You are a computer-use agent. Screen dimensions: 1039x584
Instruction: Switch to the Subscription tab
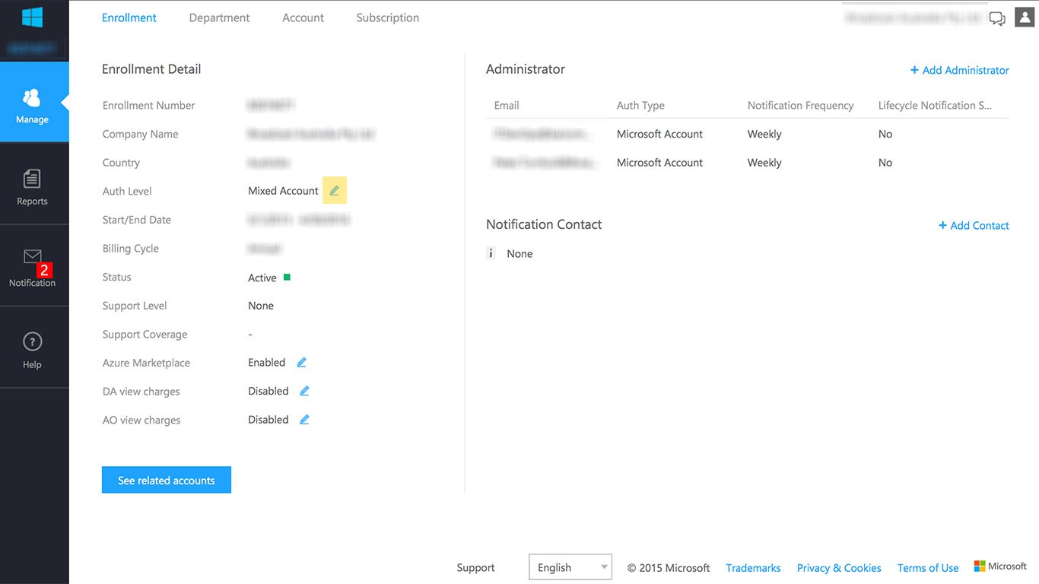pos(387,17)
